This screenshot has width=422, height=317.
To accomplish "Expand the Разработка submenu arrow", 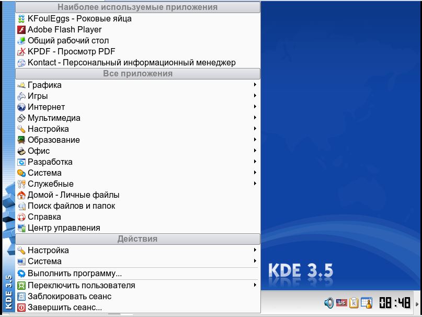I will (255, 162).
